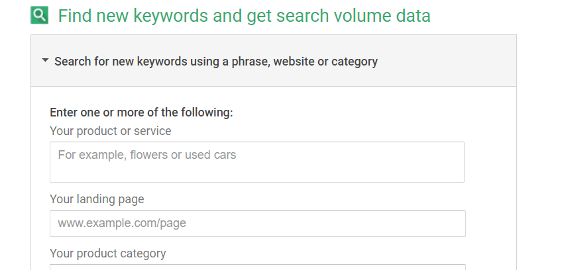Click the 'Find new keywords' green heading
Viewport: 564px width, 270px height.
(244, 16)
